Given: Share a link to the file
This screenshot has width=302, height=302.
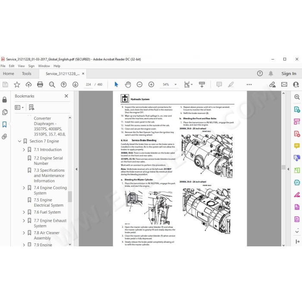Looking at the screenshot, I should (272, 85).
